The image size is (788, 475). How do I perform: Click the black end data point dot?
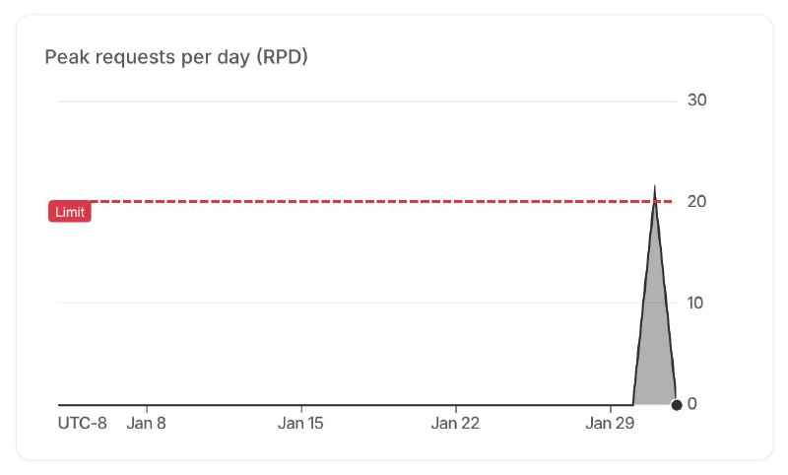[677, 404]
